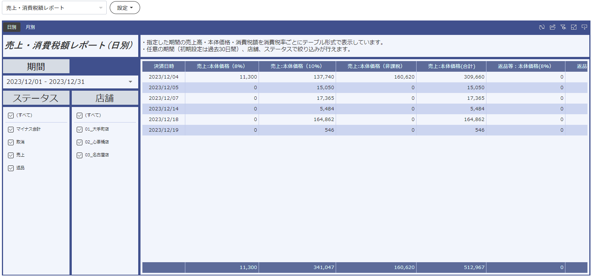Open the 設定 dropdown menu
Viewport: 592px width, 277px height.
(x=125, y=8)
